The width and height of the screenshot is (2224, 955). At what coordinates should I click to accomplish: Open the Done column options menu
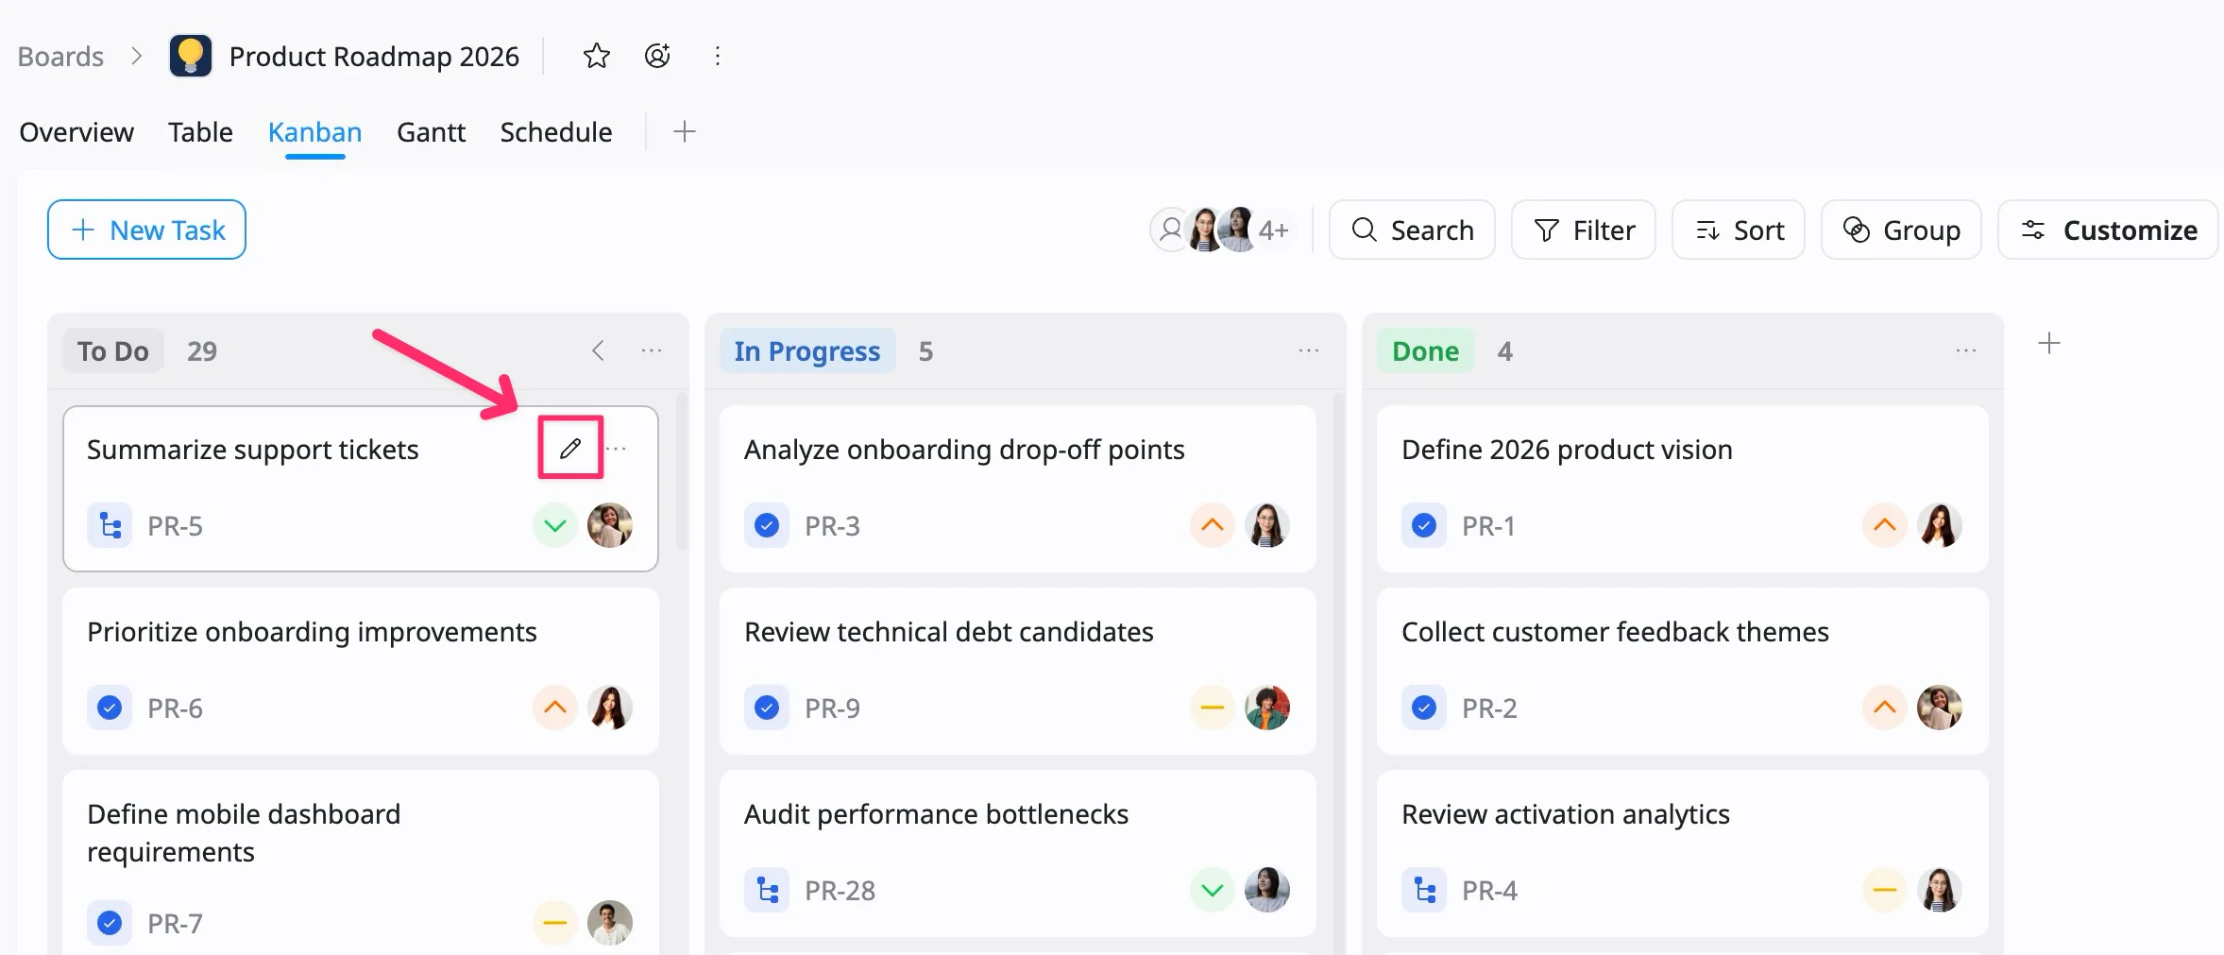pos(1966,350)
